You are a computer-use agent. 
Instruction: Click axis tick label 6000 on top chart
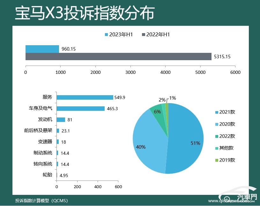tap(235, 72)
